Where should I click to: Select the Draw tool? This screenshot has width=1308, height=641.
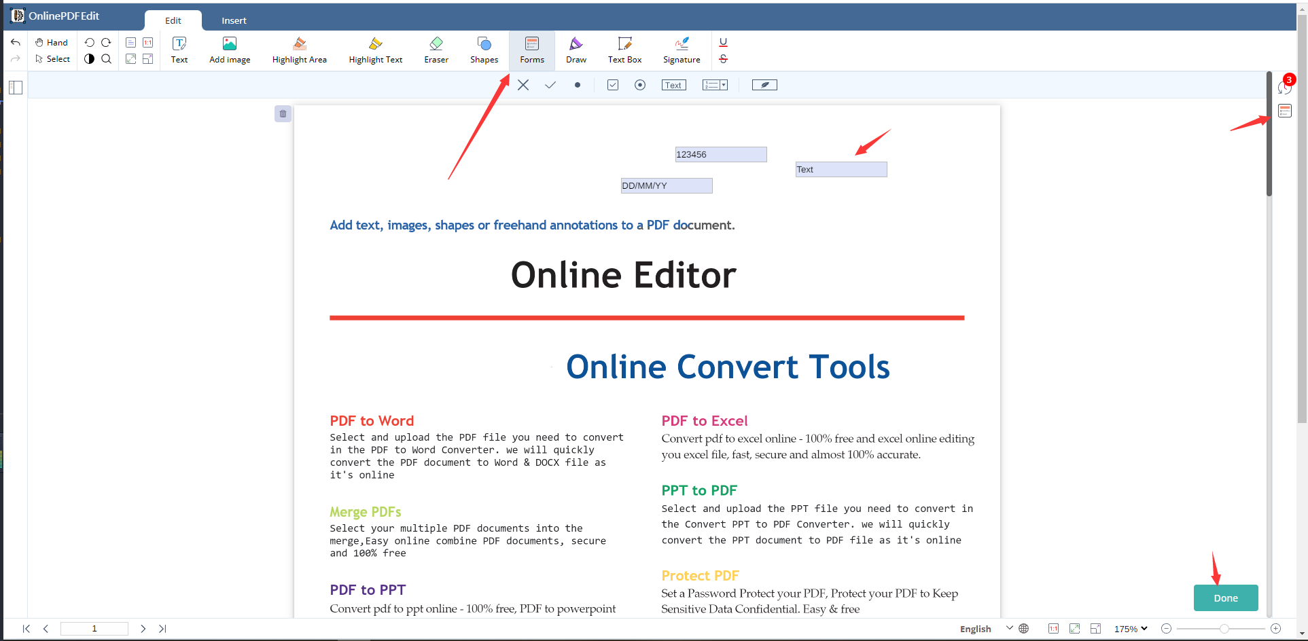point(576,50)
